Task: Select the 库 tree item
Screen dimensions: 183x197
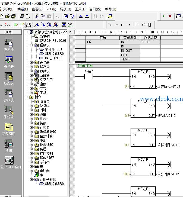Action: click(41, 175)
